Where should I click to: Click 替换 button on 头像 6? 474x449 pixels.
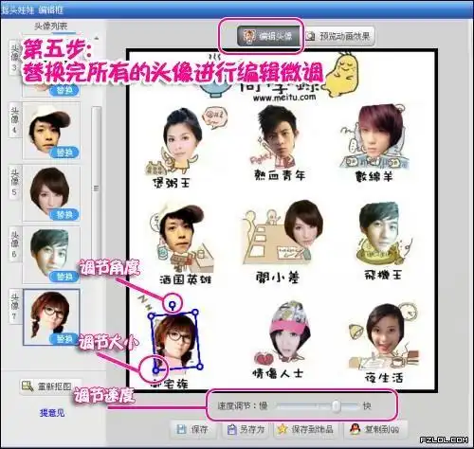coord(64,277)
